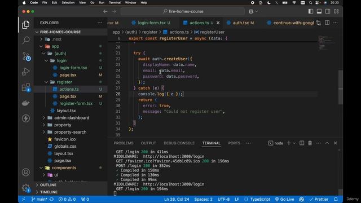Image resolution: width=361 pixels, height=203 pixels.
Task: Open globals.css in the explorer
Action: 71,146
